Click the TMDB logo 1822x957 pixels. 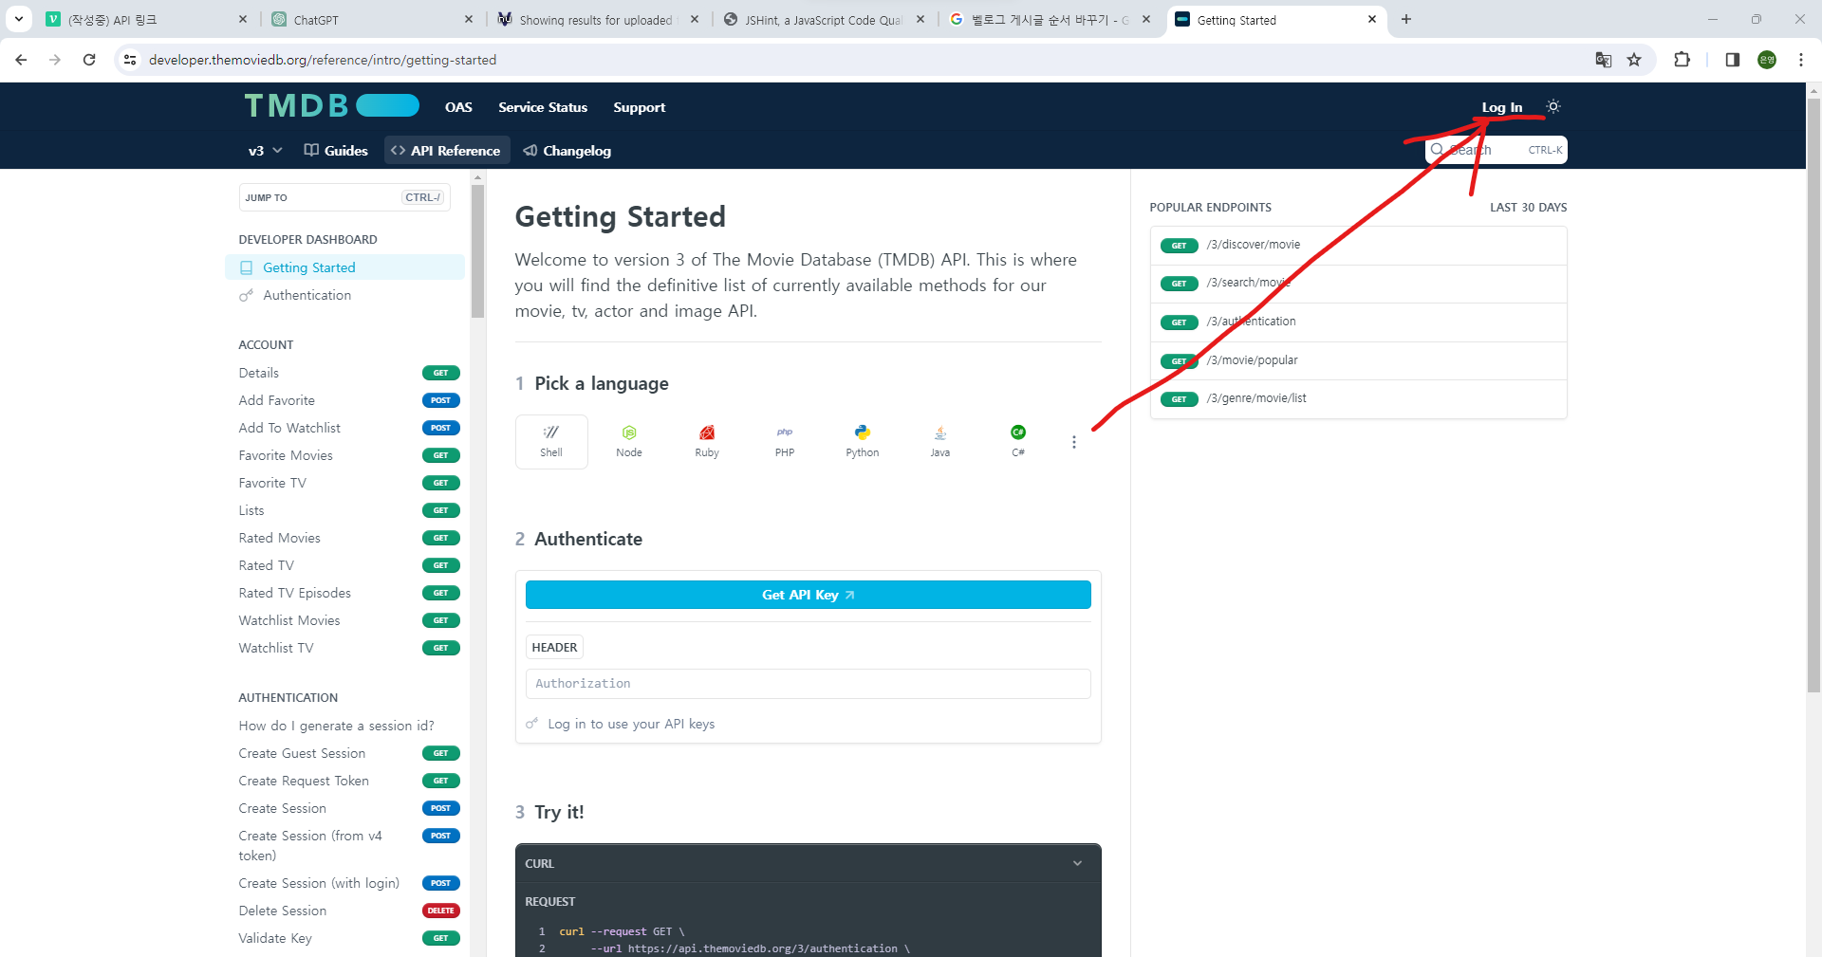pos(331,105)
